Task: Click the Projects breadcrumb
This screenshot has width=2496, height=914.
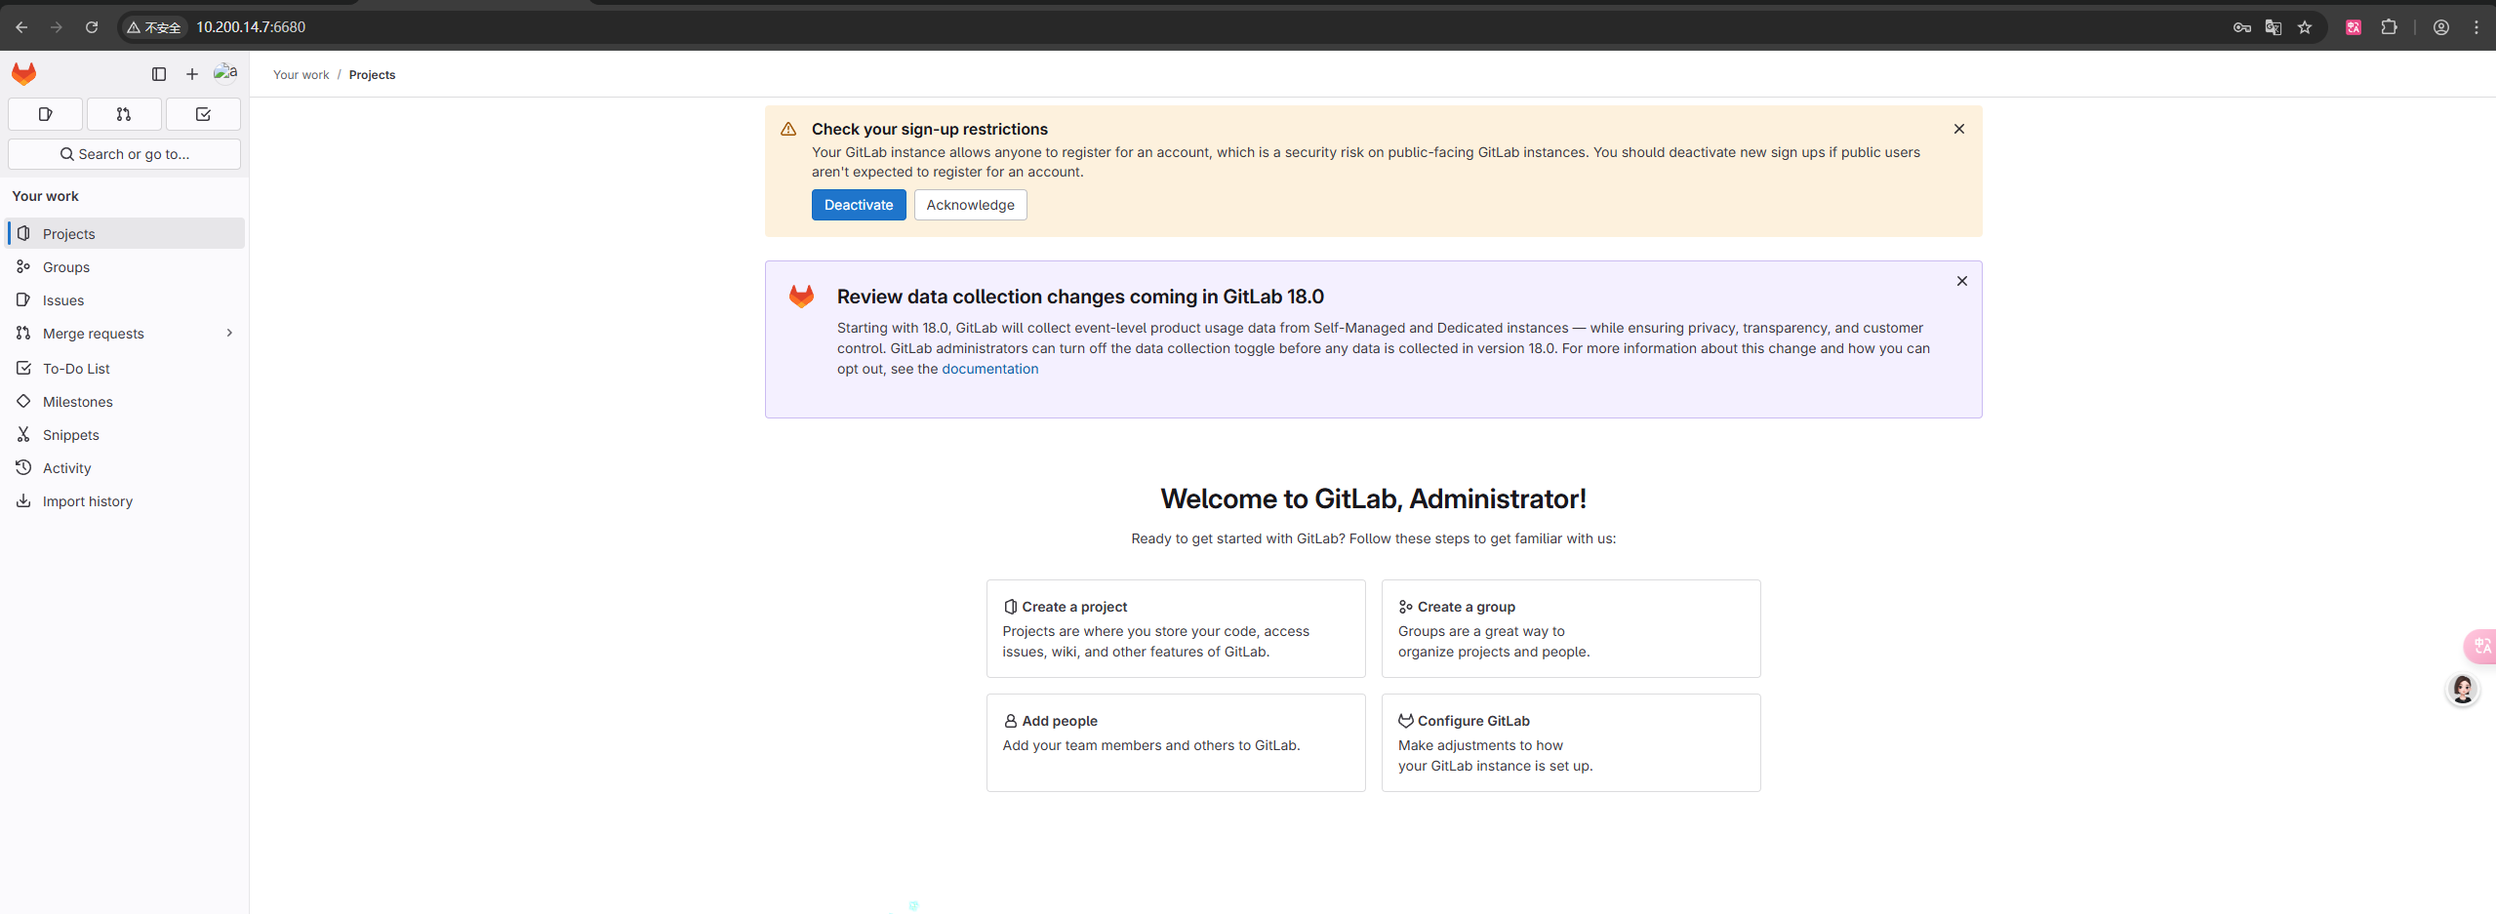Action: click(x=372, y=75)
